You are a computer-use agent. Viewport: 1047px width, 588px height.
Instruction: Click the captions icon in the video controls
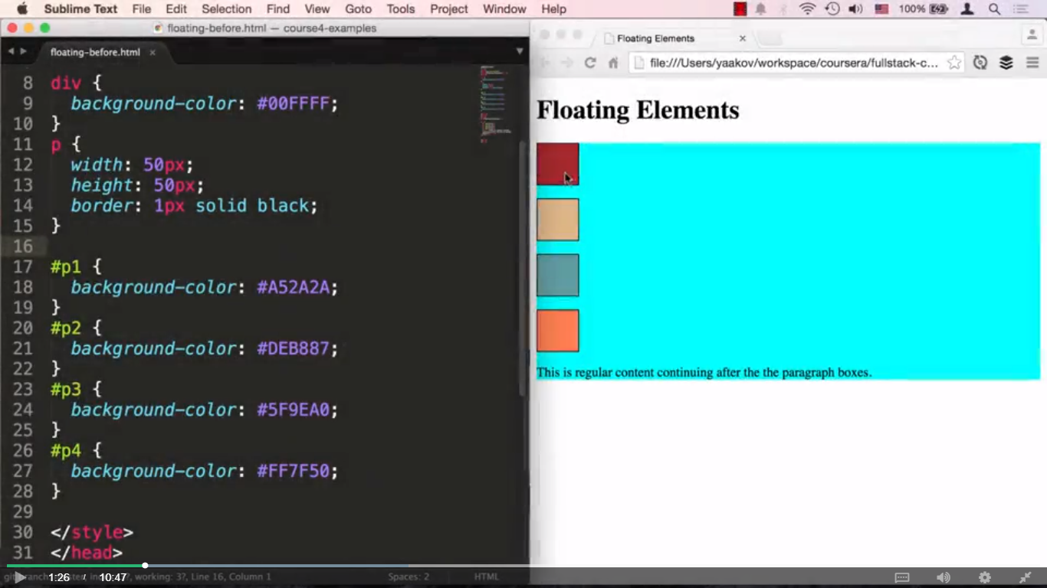click(x=902, y=577)
